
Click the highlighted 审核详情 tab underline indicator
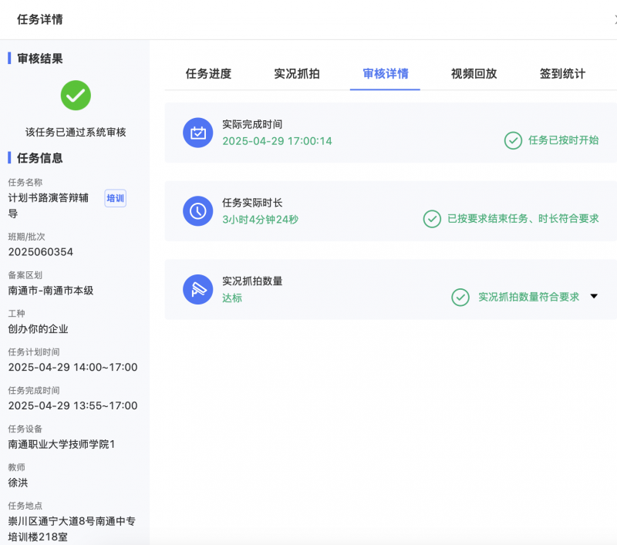[x=385, y=89]
